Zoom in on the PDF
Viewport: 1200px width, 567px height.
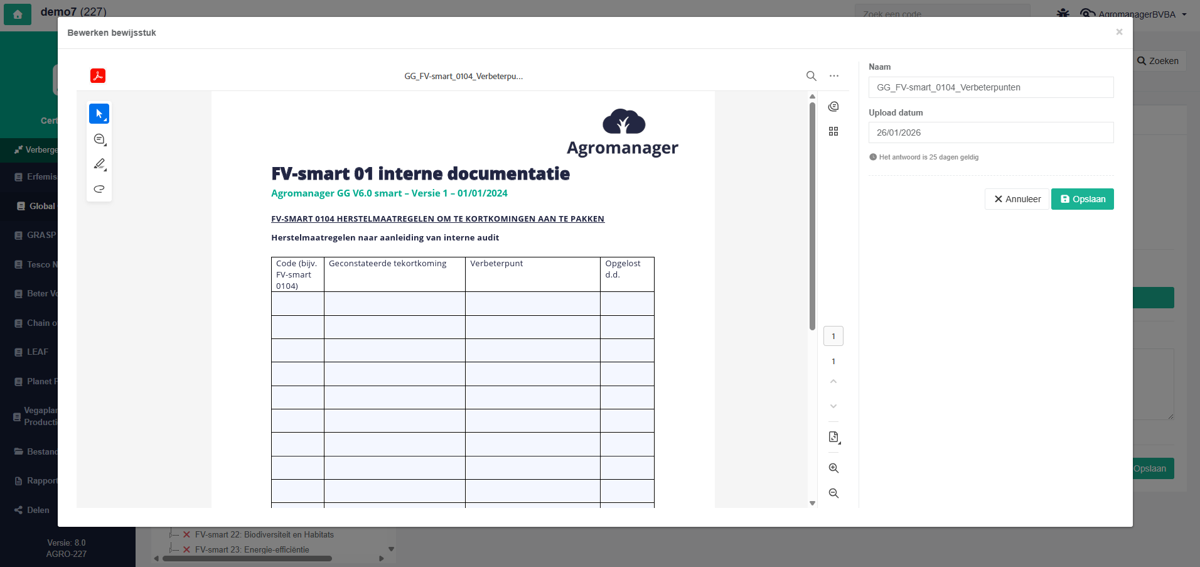833,468
